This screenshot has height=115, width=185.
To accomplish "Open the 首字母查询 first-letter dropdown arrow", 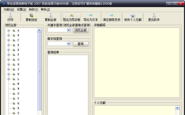I will [x=69, y=44].
